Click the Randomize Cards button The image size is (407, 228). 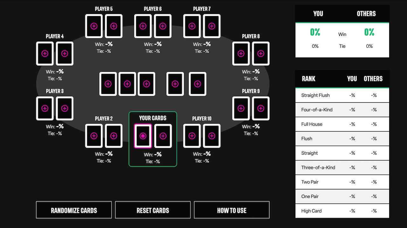74,210
